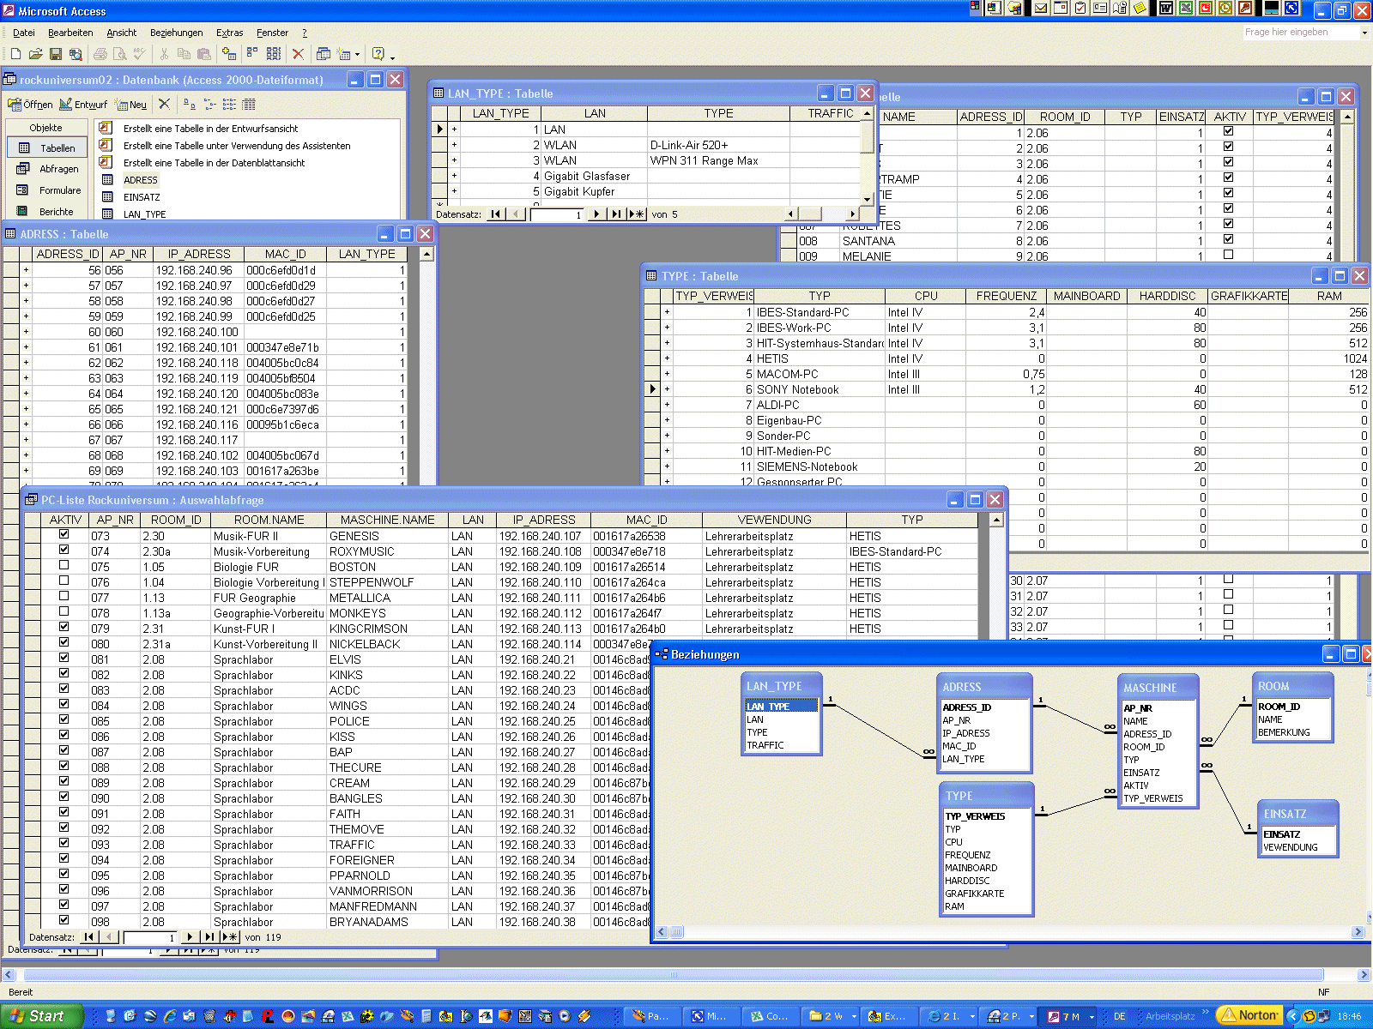Click Entwurf in the database window
The width and height of the screenshot is (1373, 1029).
[83, 105]
